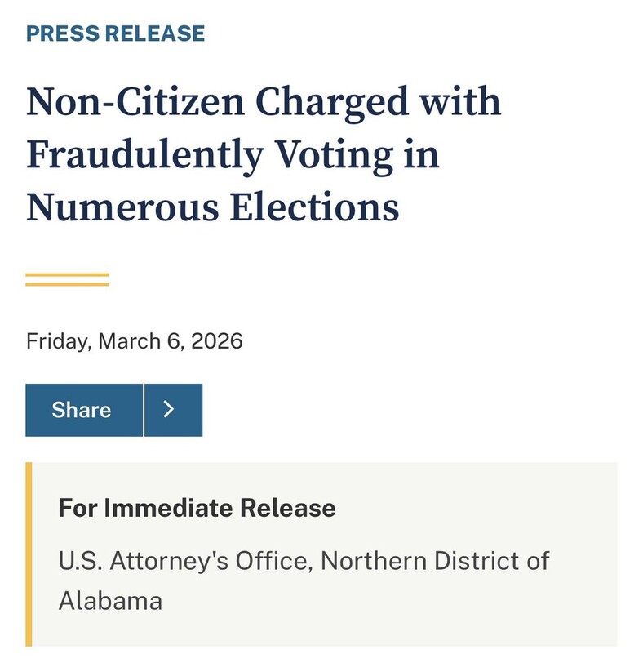Select the "Fraudulently Voting in" headline line
This screenshot has width=643, height=663.
pyautogui.click(x=233, y=154)
